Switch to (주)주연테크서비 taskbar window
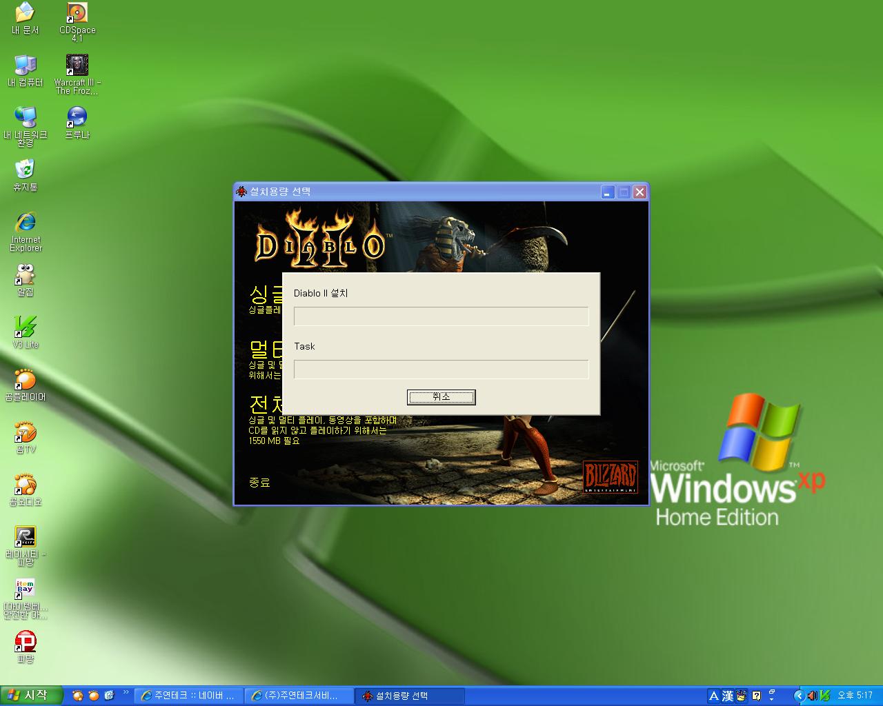Viewport: 883px width, 706px height. pos(299,696)
